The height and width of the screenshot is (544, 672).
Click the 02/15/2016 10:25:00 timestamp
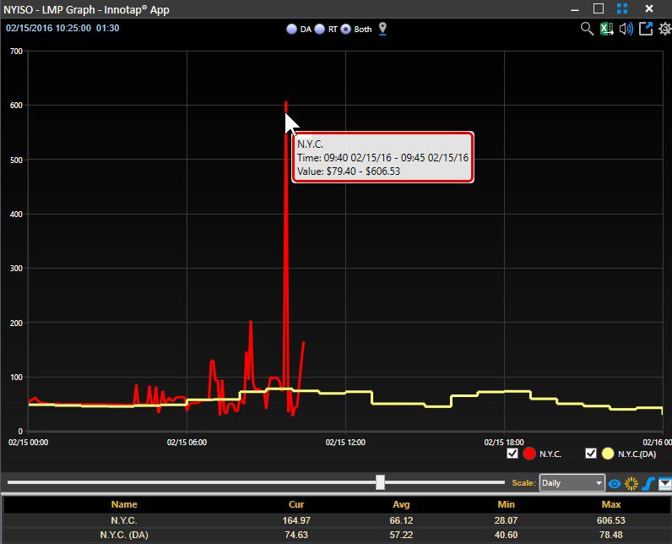[48, 28]
